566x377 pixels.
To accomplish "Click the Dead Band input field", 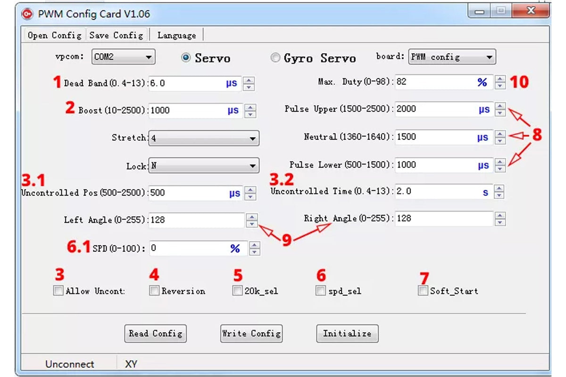I will pos(195,83).
